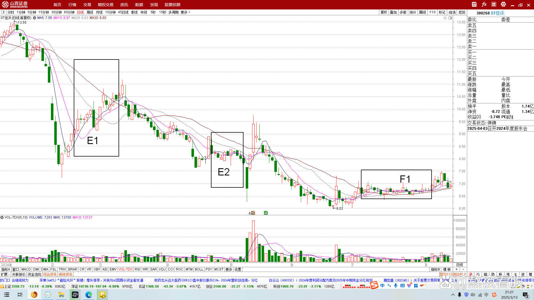Click the 复权 button
The image size is (534, 300).
pyautogui.click(x=384, y=12)
